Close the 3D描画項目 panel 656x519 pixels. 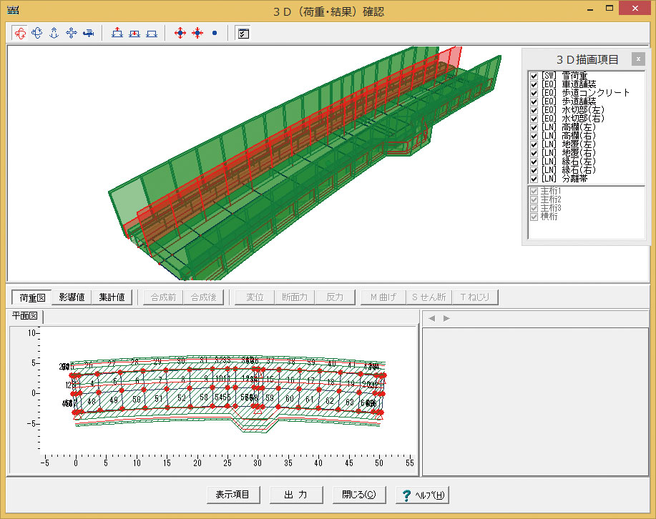pos(638,59)
